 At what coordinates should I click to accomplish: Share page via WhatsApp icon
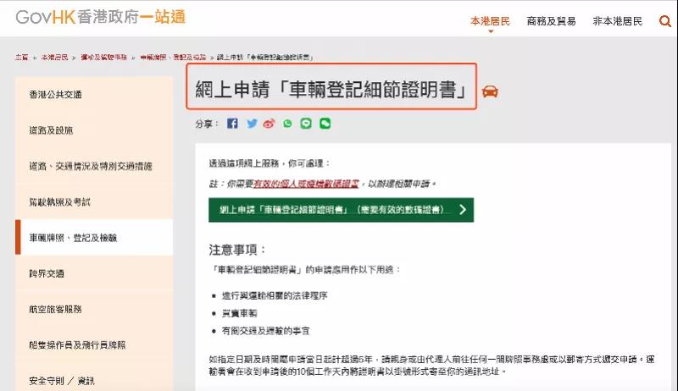tap(287, 124)
